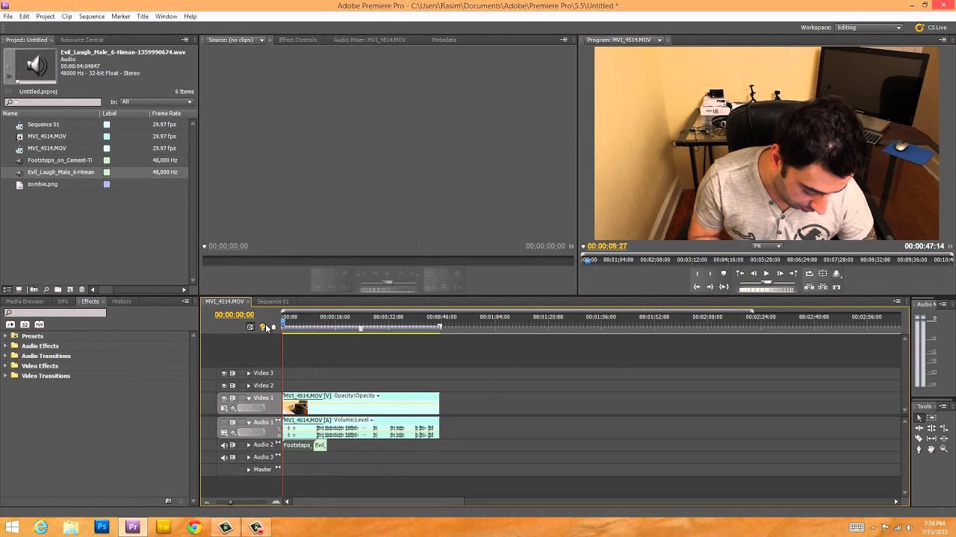
Task: Toggle Video 1 track output eye
Action: pyautogui.click(x=223, y=398)
